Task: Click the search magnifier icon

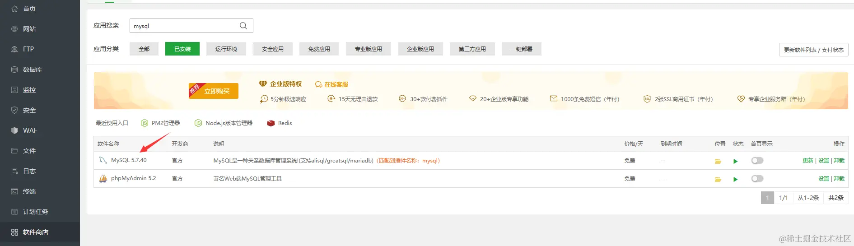Action: tap(243, 26)
